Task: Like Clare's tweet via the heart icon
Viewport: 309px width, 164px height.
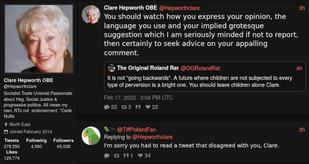Action: [x=148, y=107]
